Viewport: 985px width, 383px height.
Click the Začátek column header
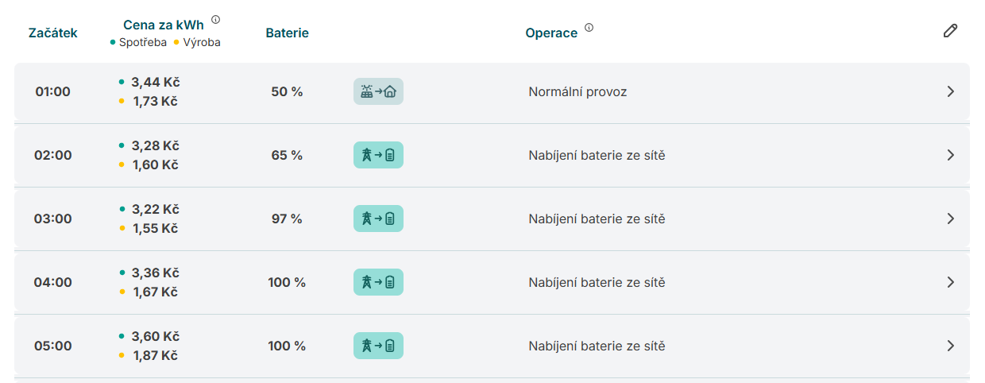52,33
